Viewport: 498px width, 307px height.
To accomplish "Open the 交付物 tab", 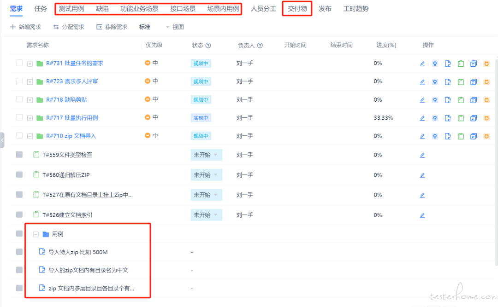I will (x=297, y=9).
